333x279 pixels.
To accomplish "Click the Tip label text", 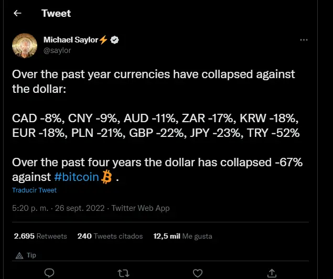I will click(31, 255).
